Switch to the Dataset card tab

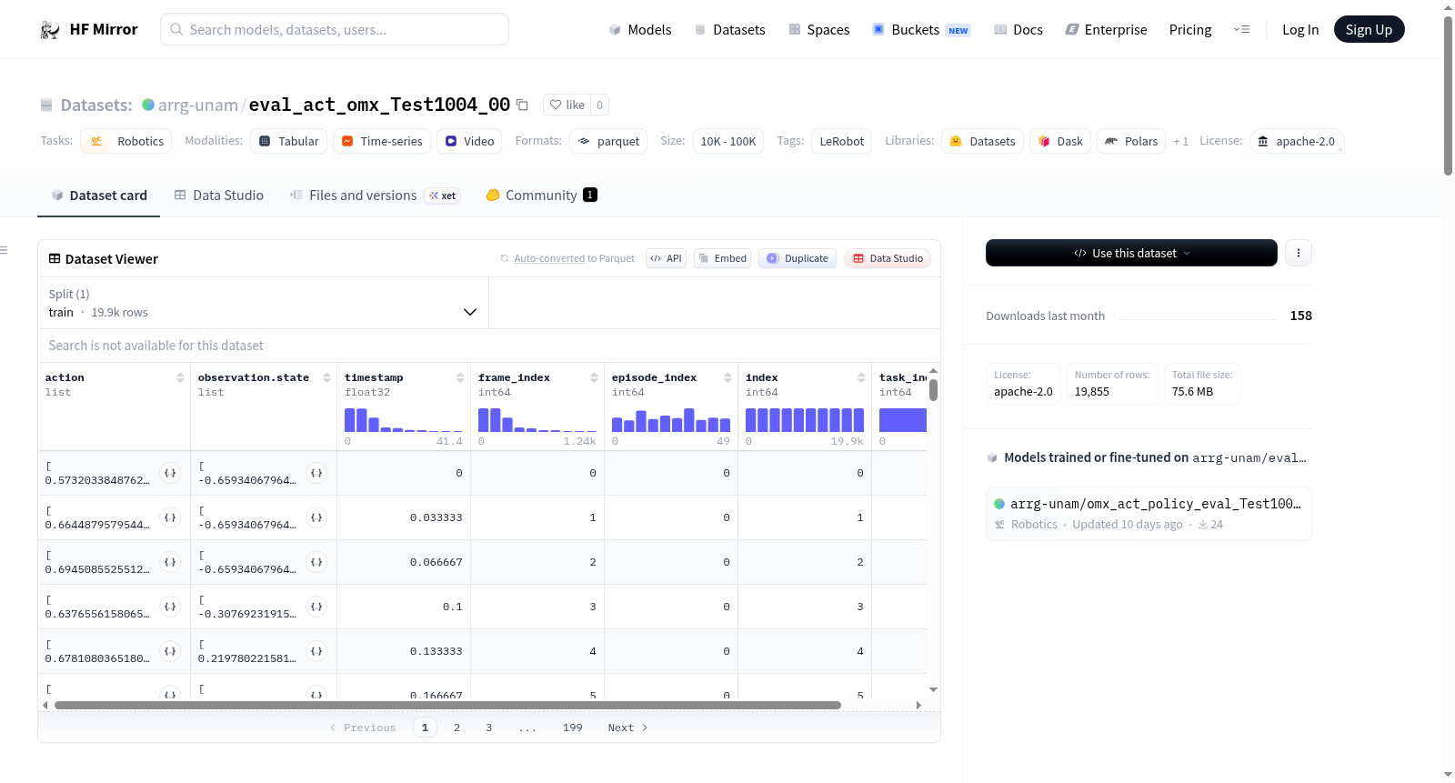coord(98,196)
